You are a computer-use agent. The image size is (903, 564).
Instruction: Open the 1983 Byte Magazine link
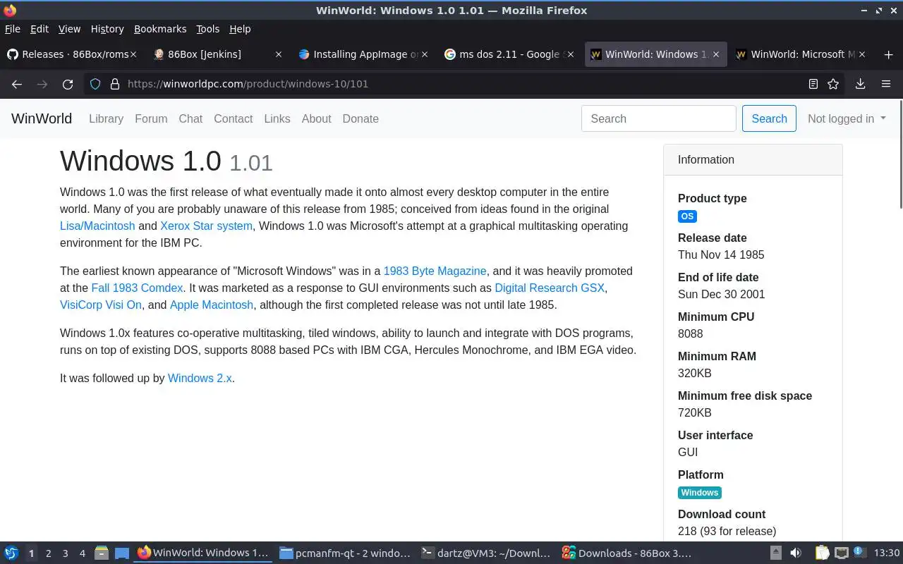point(435,271)
